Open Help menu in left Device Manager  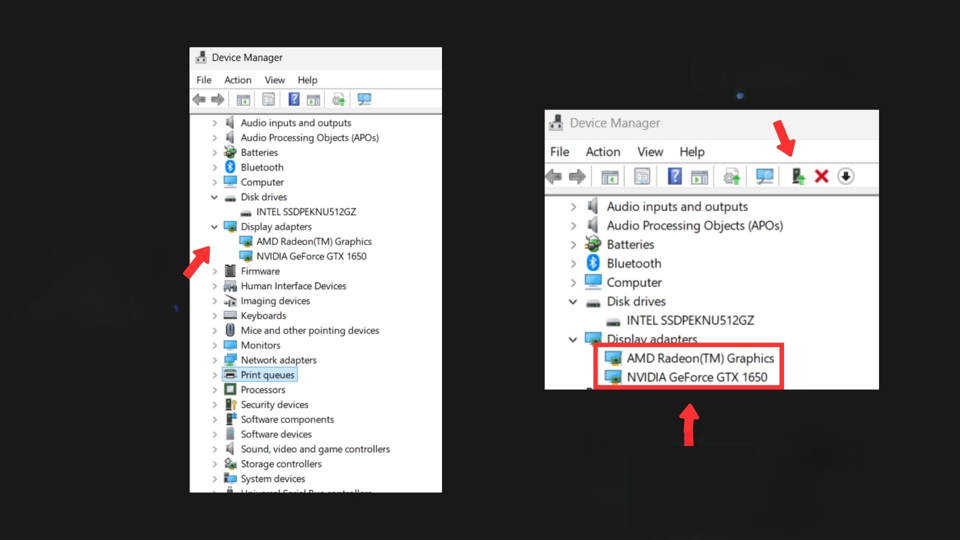pyautogui.click(x=307, y=80)
